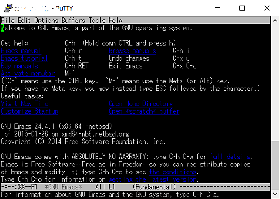280x199 pixels.
Task: Click the 'All L1' position indicator
Action: click(x=105, y=187)
